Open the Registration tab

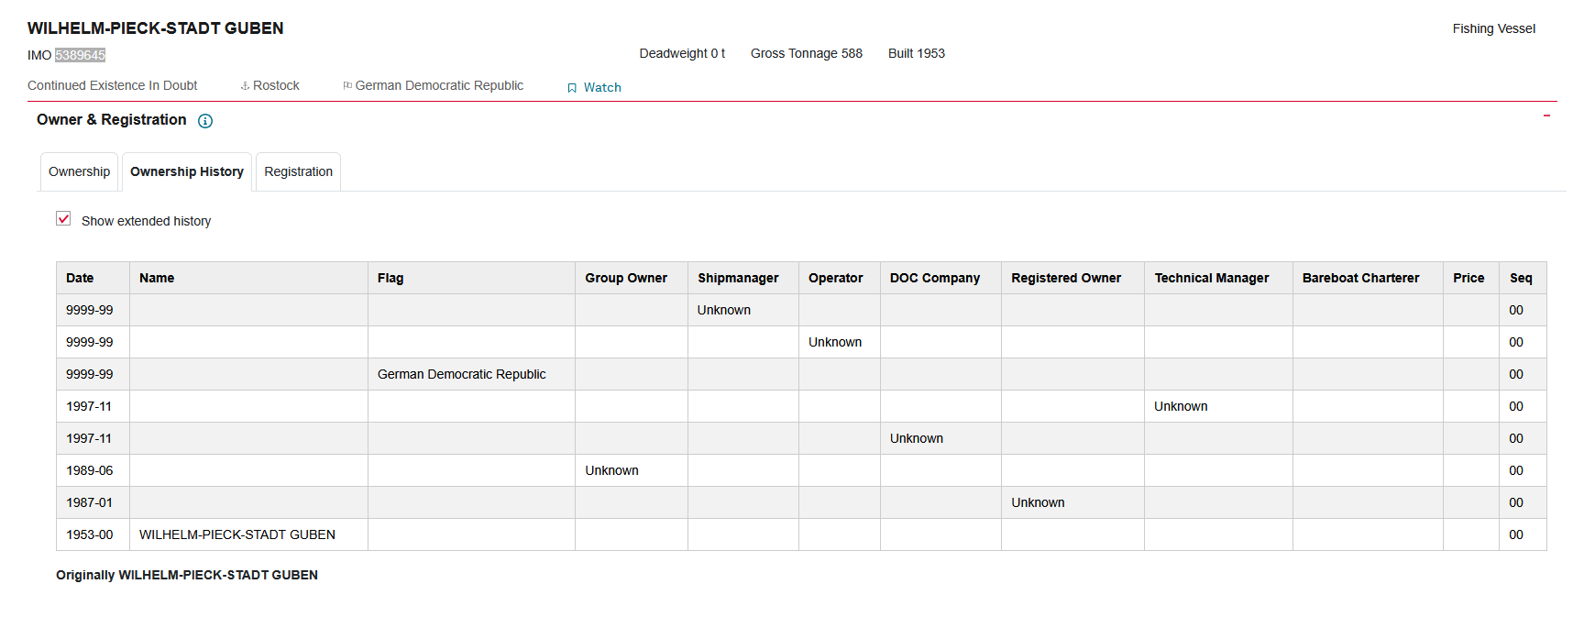(x=298, y=171)
